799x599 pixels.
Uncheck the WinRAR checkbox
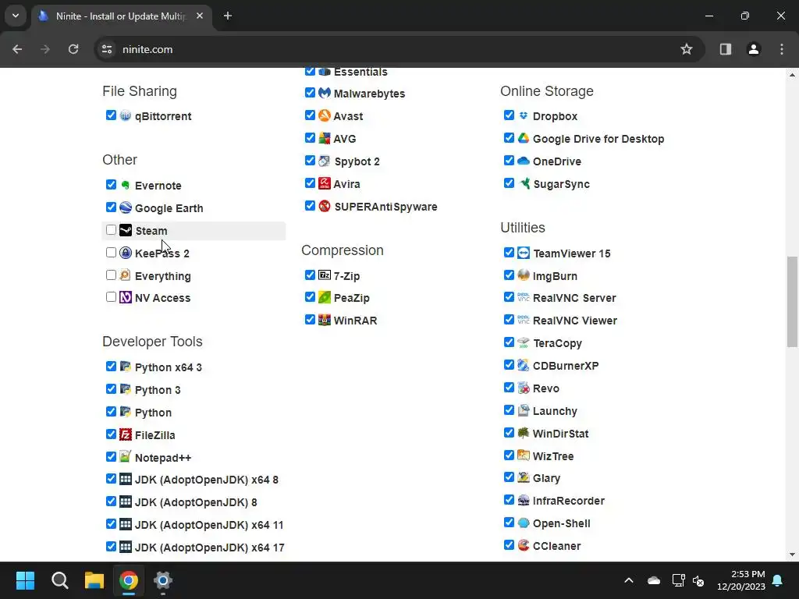pos(310,319)
